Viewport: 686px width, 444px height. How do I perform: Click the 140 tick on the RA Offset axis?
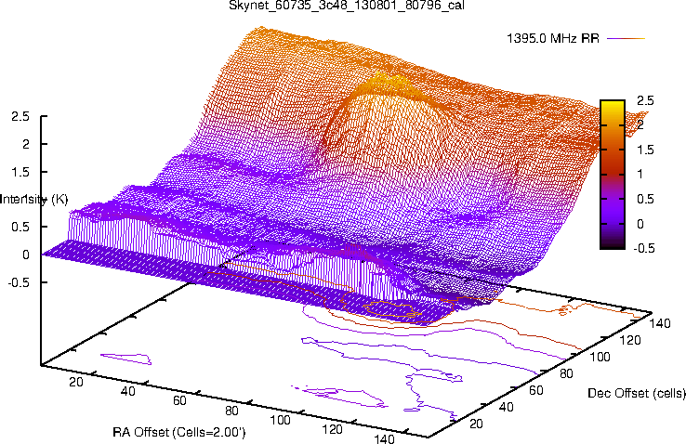coord(385,438)
